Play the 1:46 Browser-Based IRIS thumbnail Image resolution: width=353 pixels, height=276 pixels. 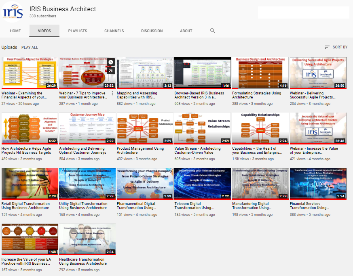[203, 73]
